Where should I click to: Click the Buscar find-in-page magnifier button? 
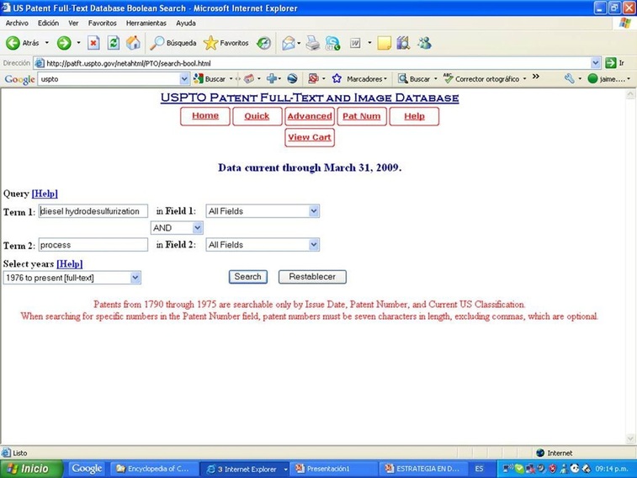(x=414, y=79)
